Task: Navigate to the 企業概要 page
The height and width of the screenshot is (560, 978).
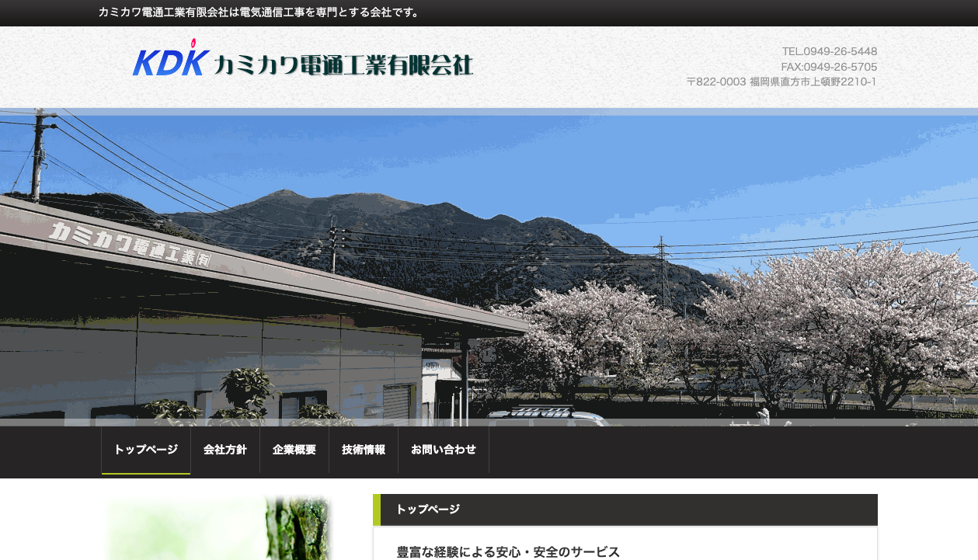Action: click(294, 450)
